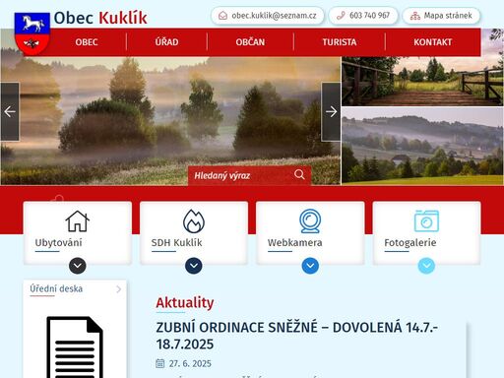
Task: Click the Aktuality heading
Action: pyautogui.click(x=185, y=302)
